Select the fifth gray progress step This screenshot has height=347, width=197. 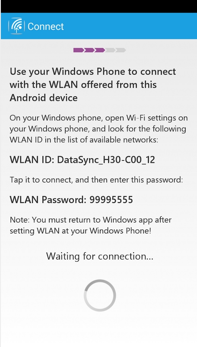point(121,50)
